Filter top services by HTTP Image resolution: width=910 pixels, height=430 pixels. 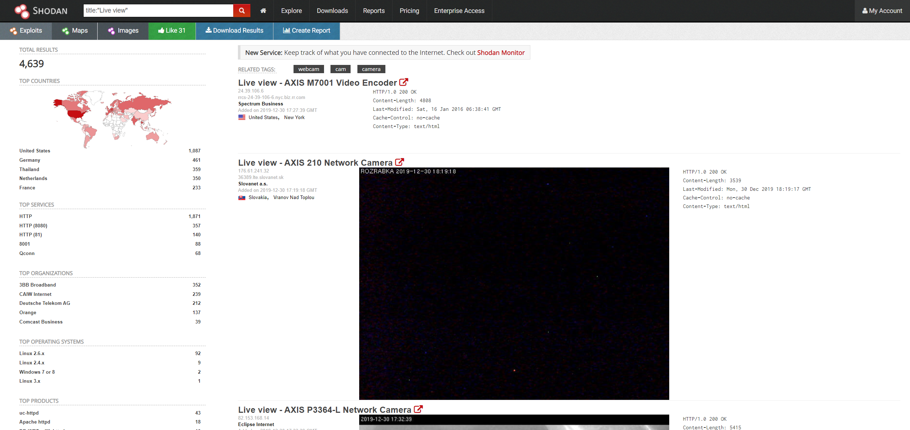[x=26, y=216]
